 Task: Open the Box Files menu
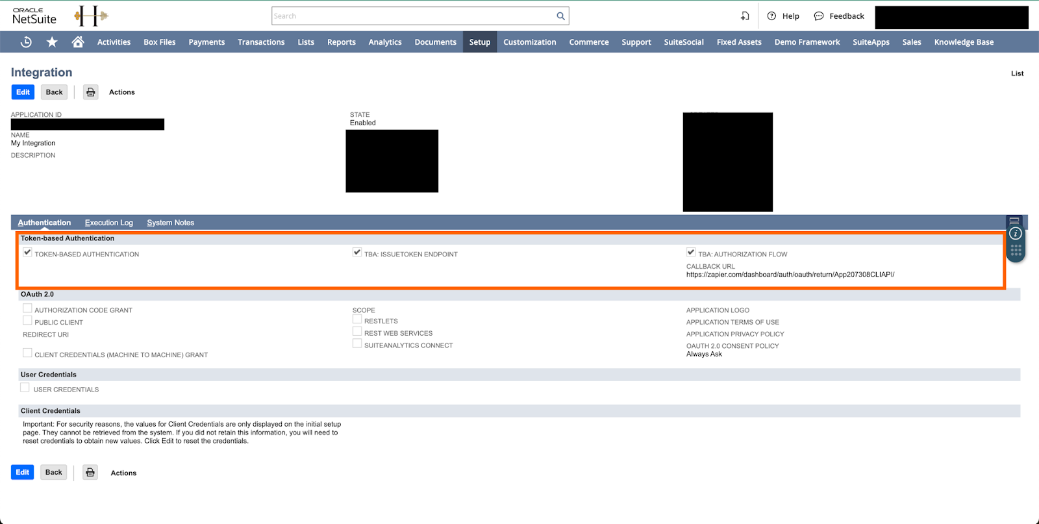pyautogui.click(x=160, y=42)
